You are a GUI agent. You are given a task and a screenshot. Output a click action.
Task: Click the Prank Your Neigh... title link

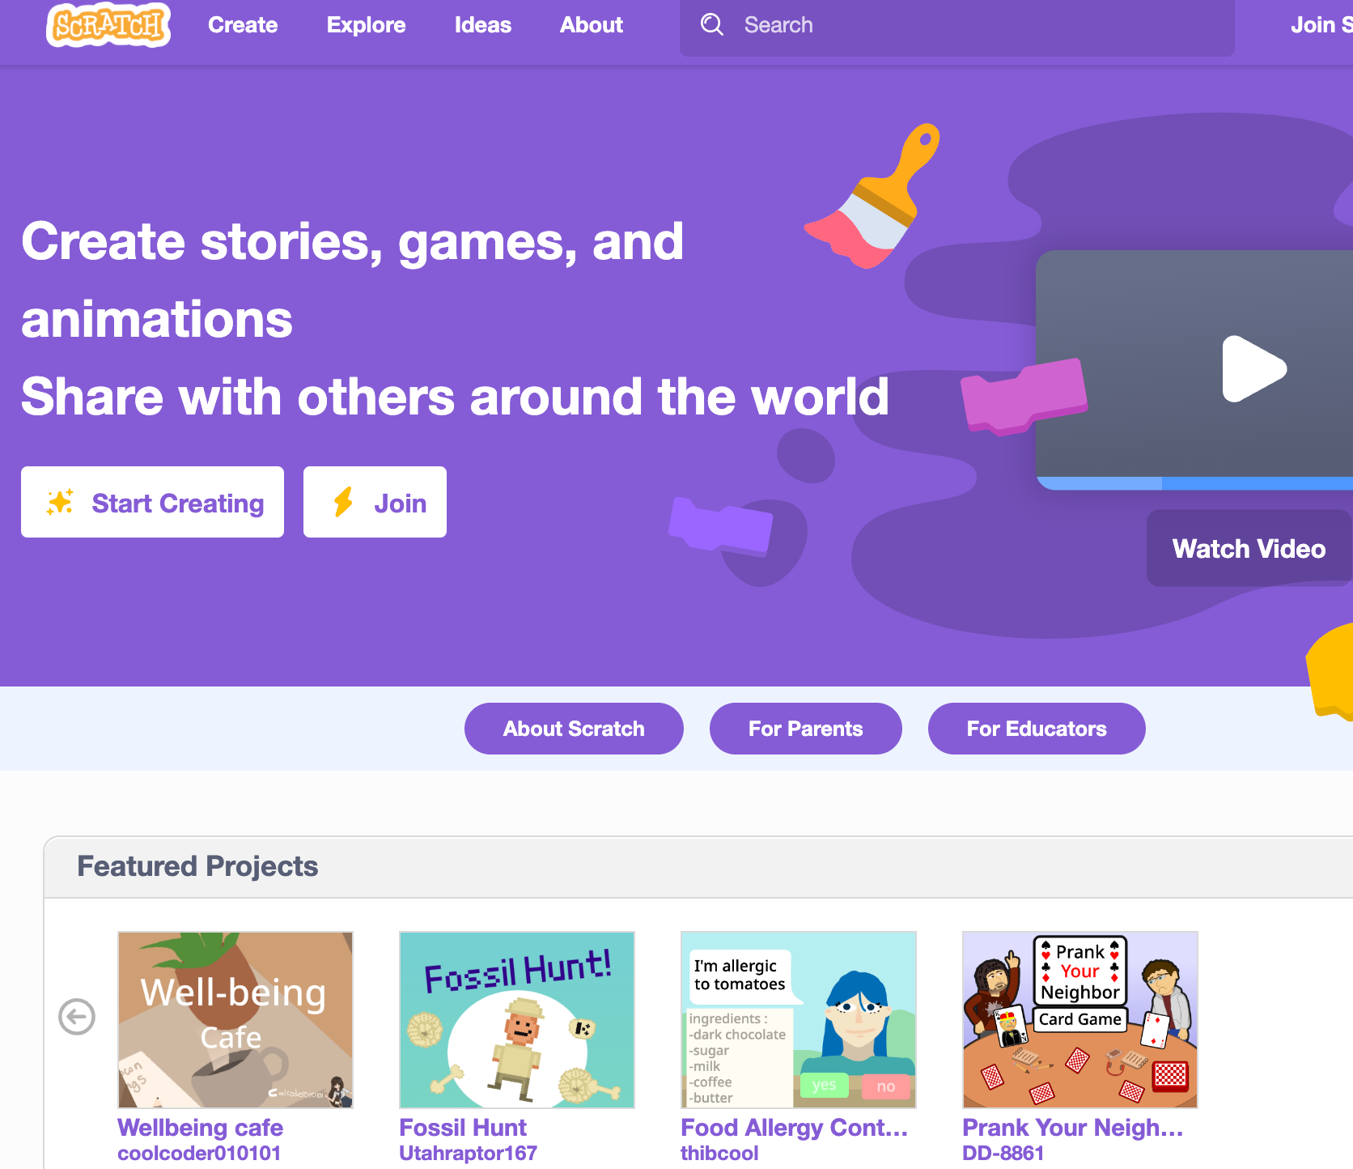click(1072, 1128)
